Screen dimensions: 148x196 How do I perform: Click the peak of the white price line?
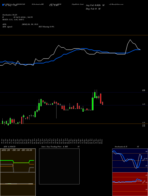(130, 40)
